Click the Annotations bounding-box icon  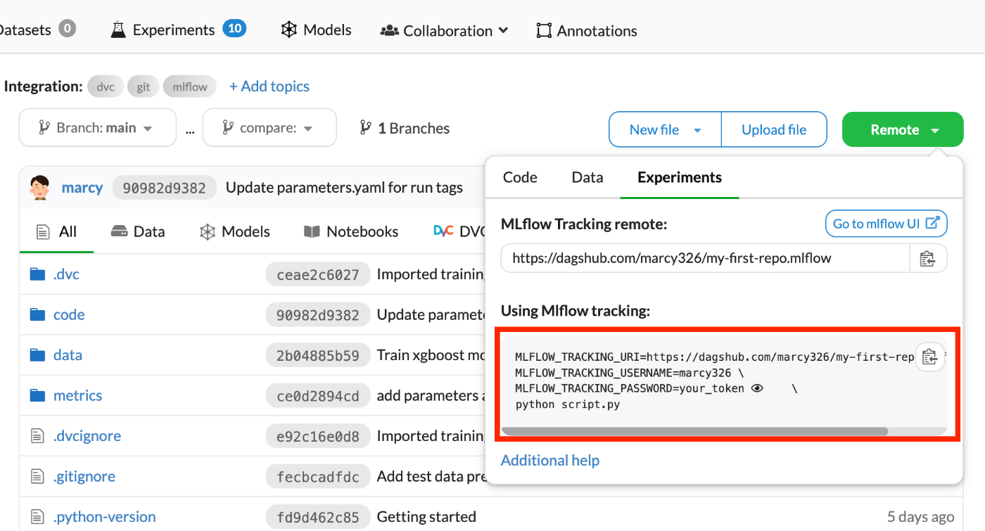pos(544,30)
